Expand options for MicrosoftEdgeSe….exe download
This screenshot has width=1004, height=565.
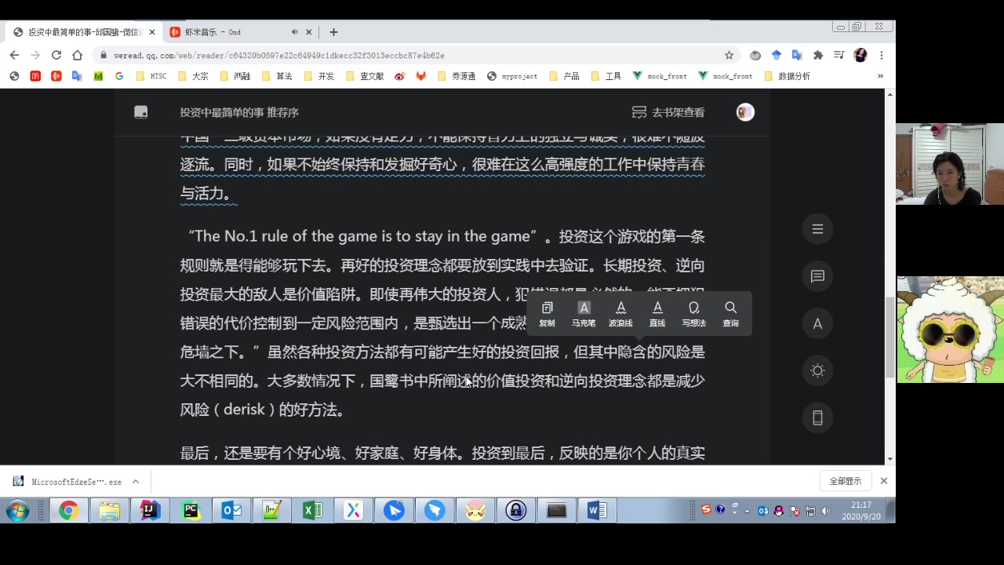(x=135, y=481)
